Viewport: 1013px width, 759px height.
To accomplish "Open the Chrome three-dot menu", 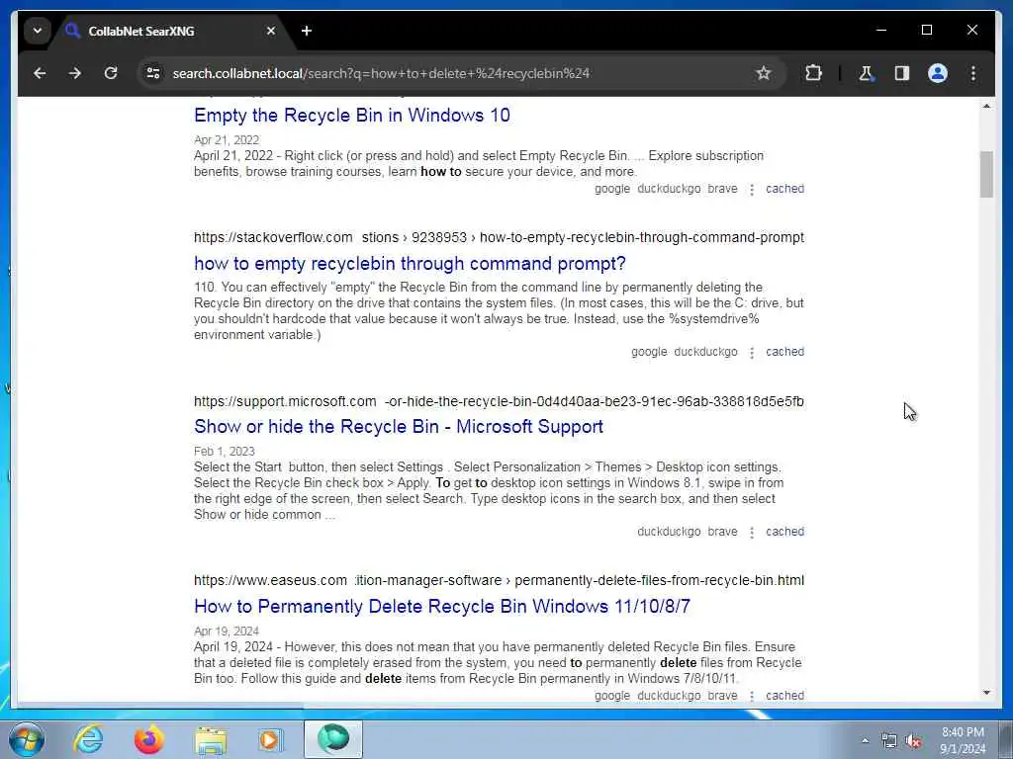I will click(x=973, y=73).
